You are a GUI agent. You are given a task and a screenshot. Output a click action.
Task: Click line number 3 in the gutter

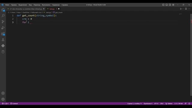(13, 22)
